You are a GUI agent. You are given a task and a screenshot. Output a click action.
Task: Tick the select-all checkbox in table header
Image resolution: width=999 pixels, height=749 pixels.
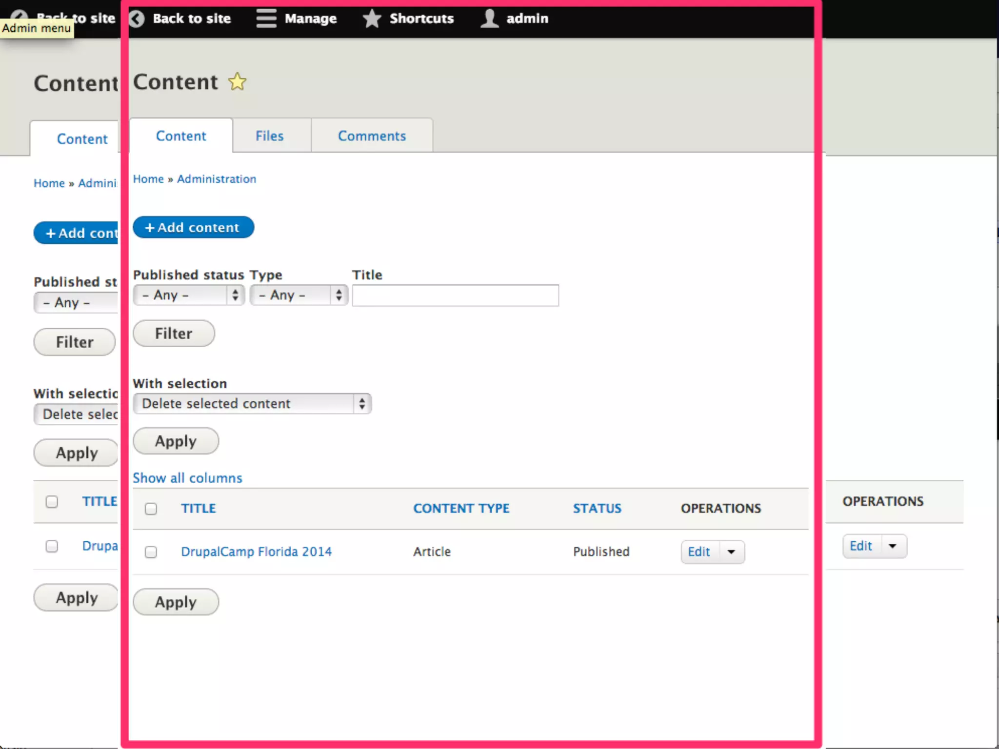(x=151, y=509)
